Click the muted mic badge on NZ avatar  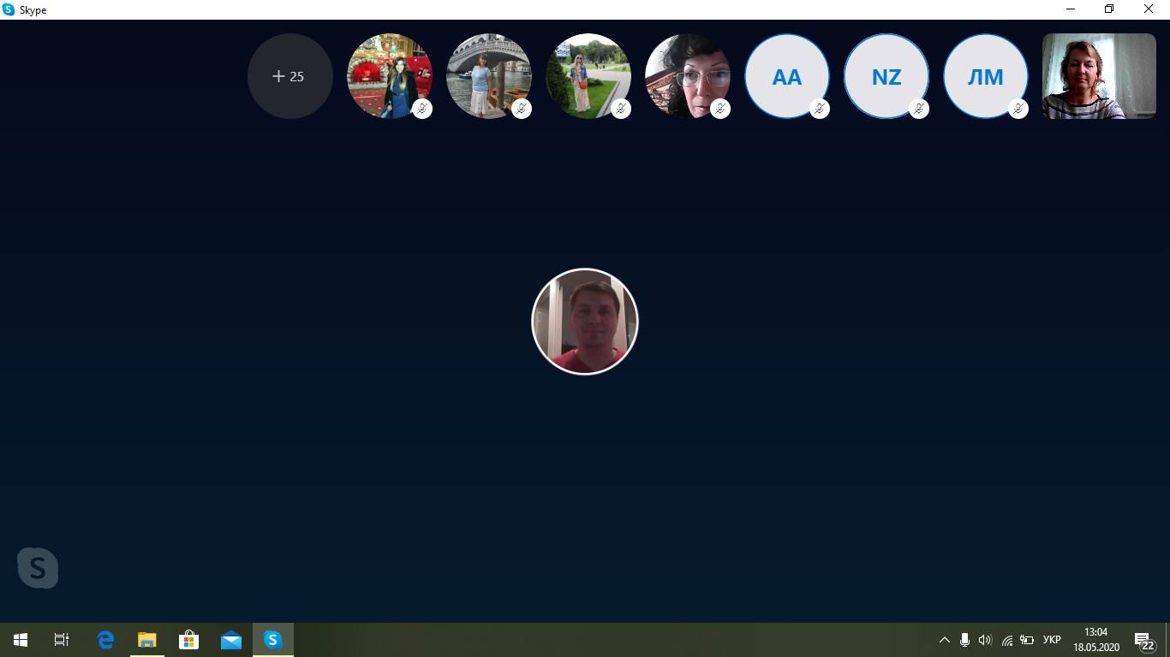click(919, 109)
